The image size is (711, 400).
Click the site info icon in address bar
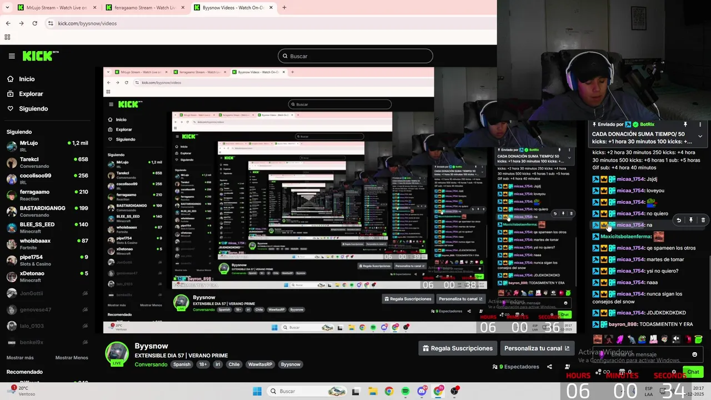tap(51, 23)
